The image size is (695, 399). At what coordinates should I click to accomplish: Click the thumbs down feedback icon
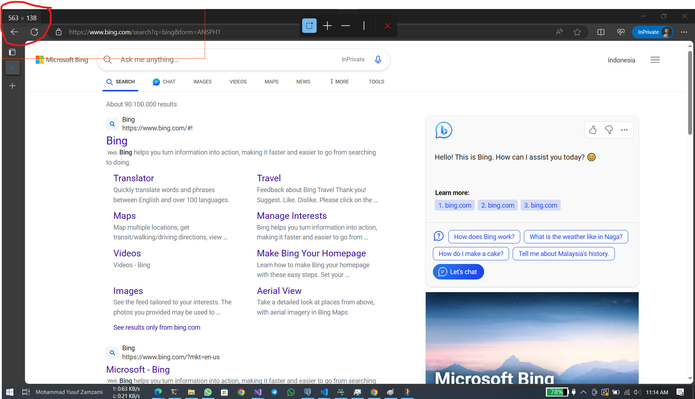point(609,130)
